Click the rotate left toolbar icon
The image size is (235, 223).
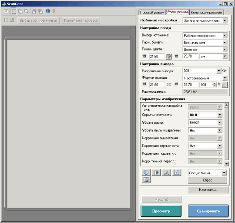[x=34, y=11]
